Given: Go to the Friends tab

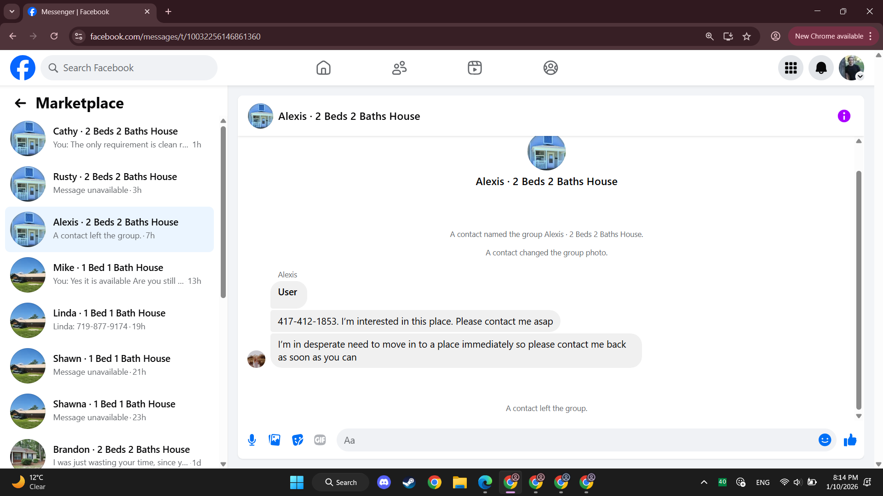Looking at the screenshot, I should (399, 68).
